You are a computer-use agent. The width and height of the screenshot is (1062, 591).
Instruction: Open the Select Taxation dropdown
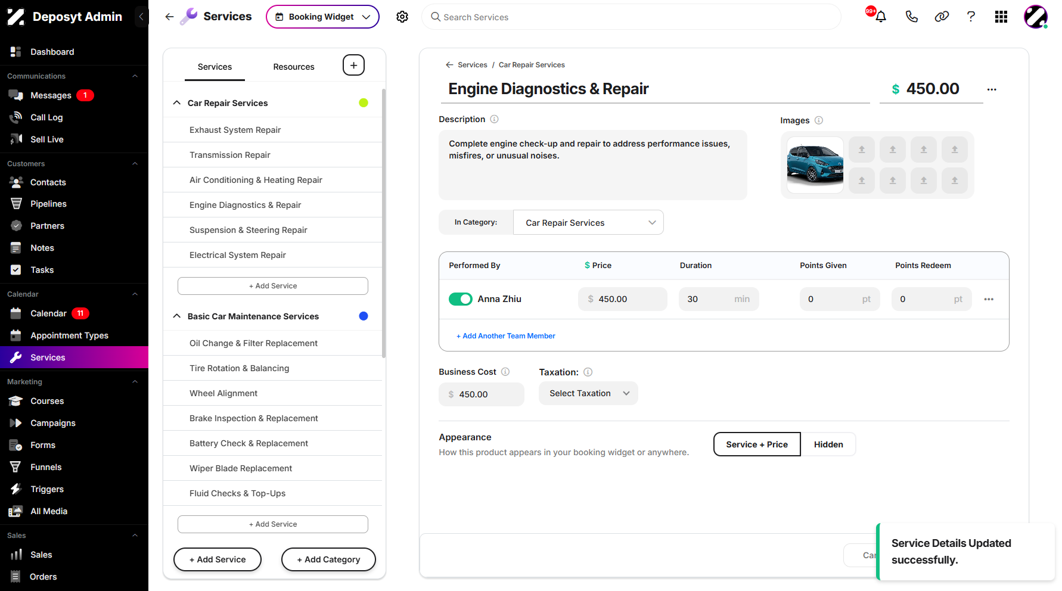[x=588, y=393]
